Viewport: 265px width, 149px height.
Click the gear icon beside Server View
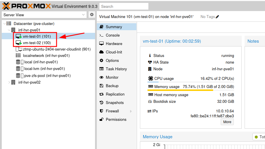point(92,15)
